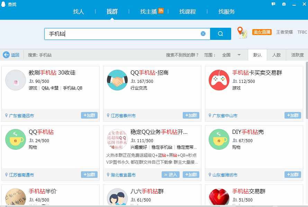The image size is (308, 207).
Task: Switch to the 找课程 tab
Action: (x=188, y=11)
